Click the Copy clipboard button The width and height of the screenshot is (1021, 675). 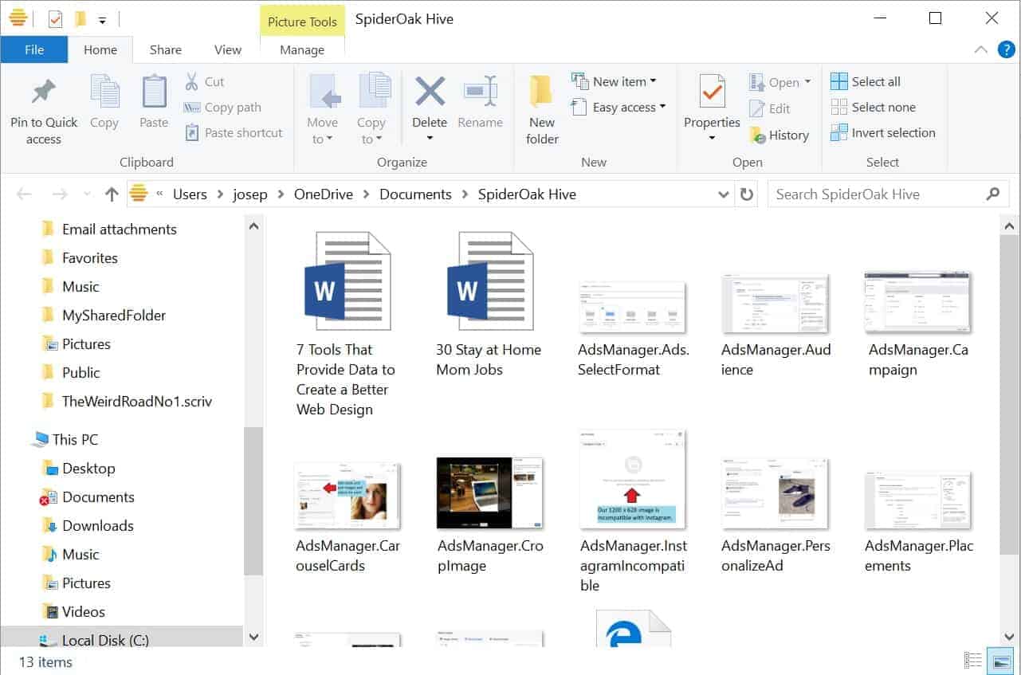click(x=104, y=103)
